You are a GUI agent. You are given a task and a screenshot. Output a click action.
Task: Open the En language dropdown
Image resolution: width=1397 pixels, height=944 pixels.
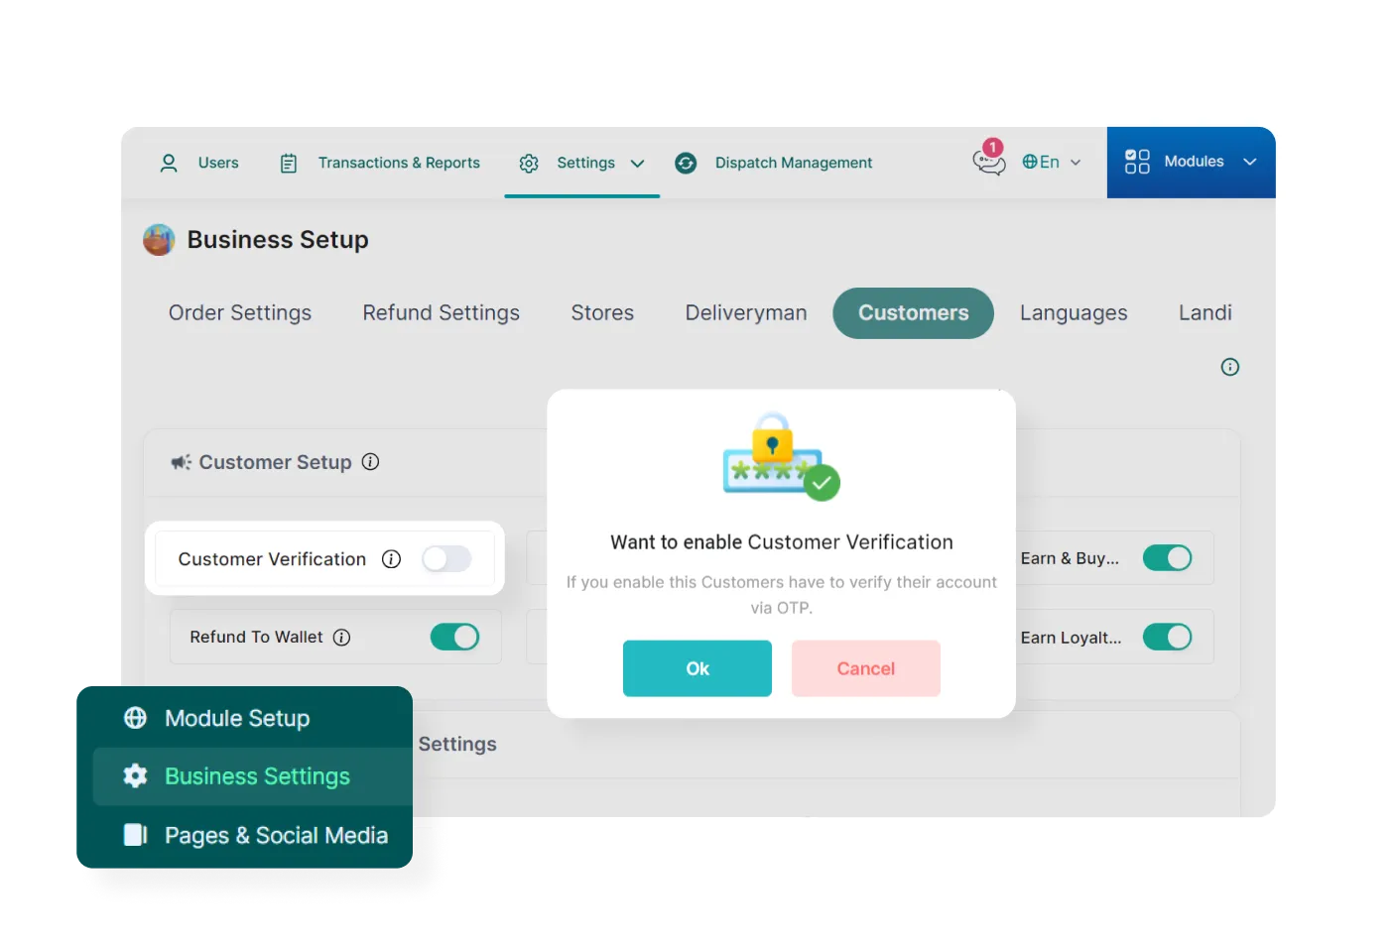(1052, 162)
